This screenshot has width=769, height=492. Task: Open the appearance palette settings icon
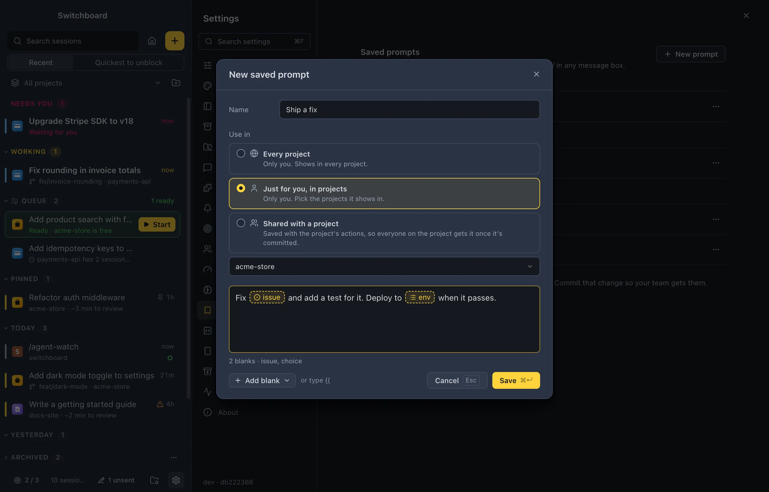coord(208,85)
